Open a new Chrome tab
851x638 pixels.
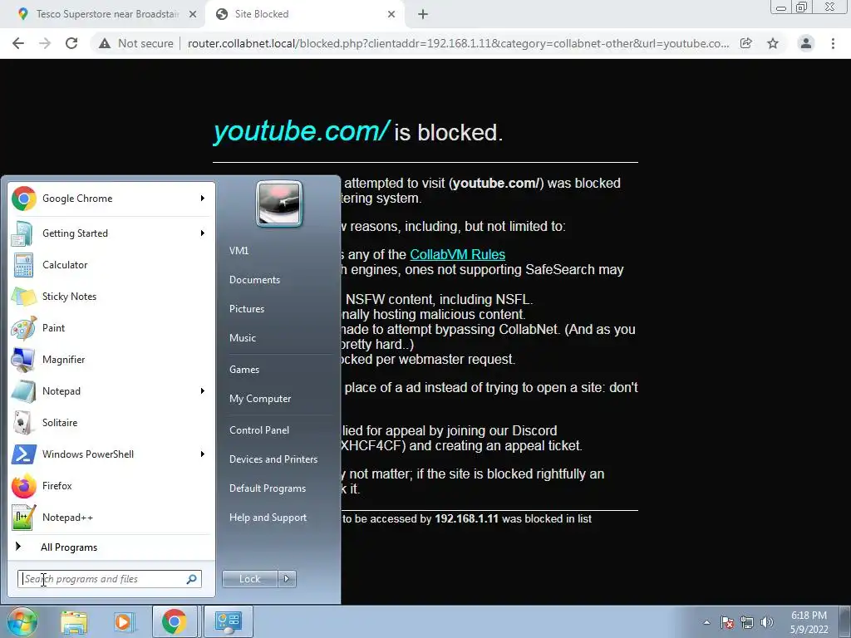423,14
